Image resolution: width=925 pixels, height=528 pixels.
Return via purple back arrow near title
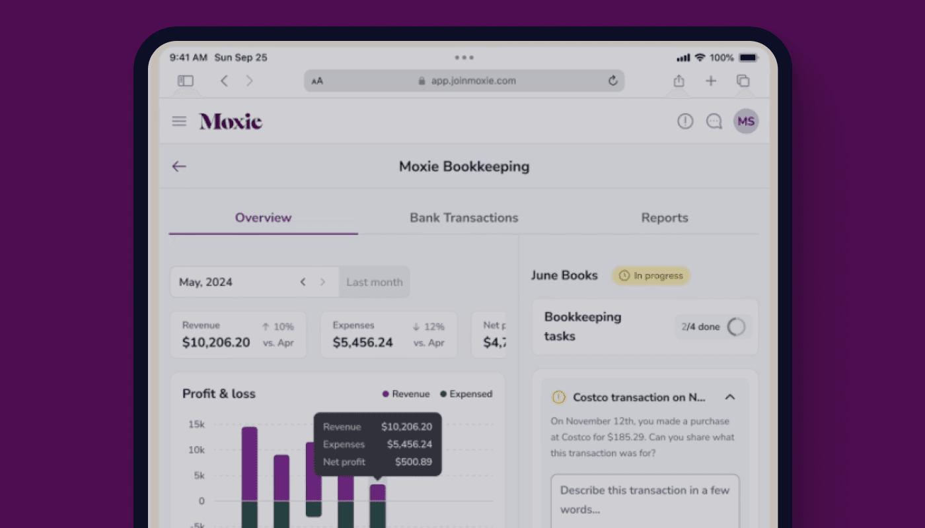(179, 166)
